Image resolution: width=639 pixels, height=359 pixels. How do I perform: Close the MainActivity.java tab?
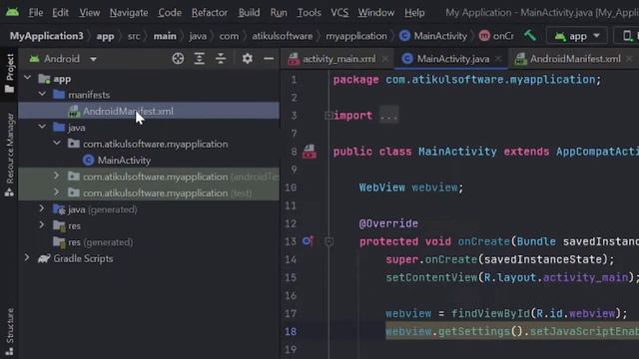coord(498,59)
